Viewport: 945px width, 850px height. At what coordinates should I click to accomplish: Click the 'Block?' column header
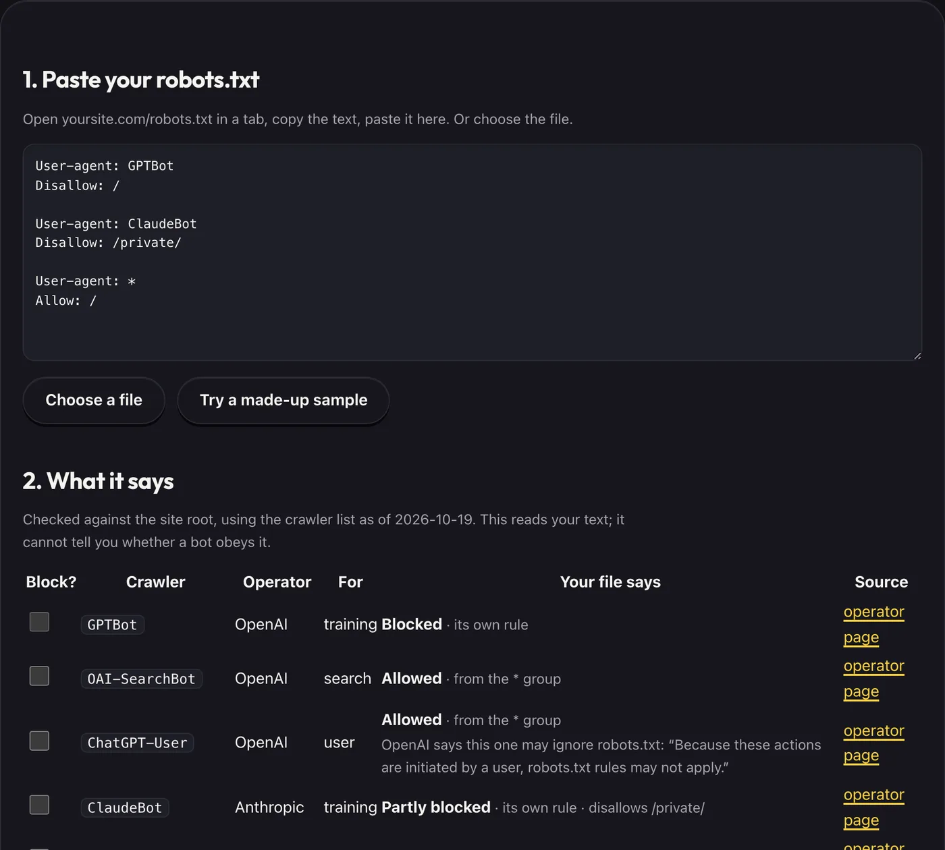(51, 582)
